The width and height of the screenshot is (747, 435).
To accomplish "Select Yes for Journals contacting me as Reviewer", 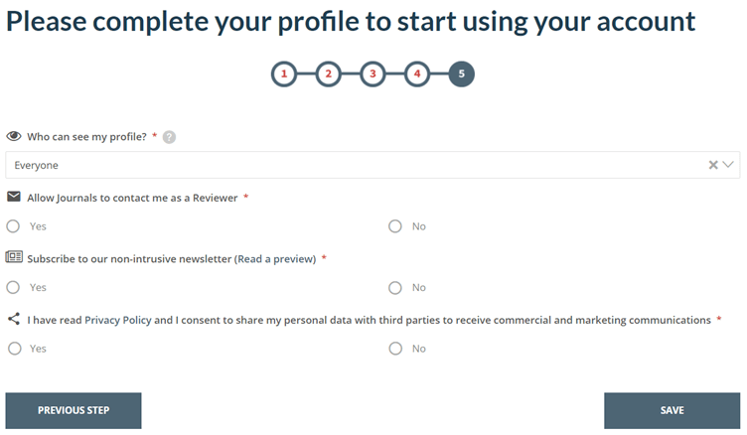I will coord(13,226).
